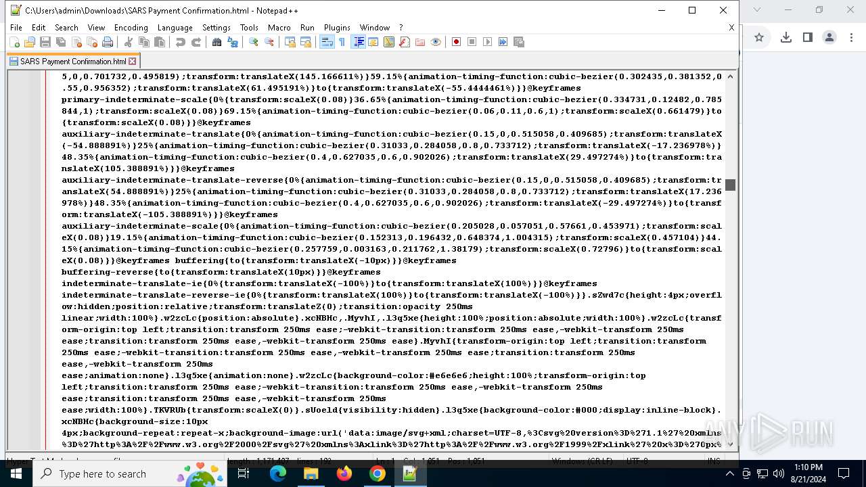The height and width of the screenshot is (487, 866).
Task: Bookmark page with Chrome star icon
Action: pos(759,37)
